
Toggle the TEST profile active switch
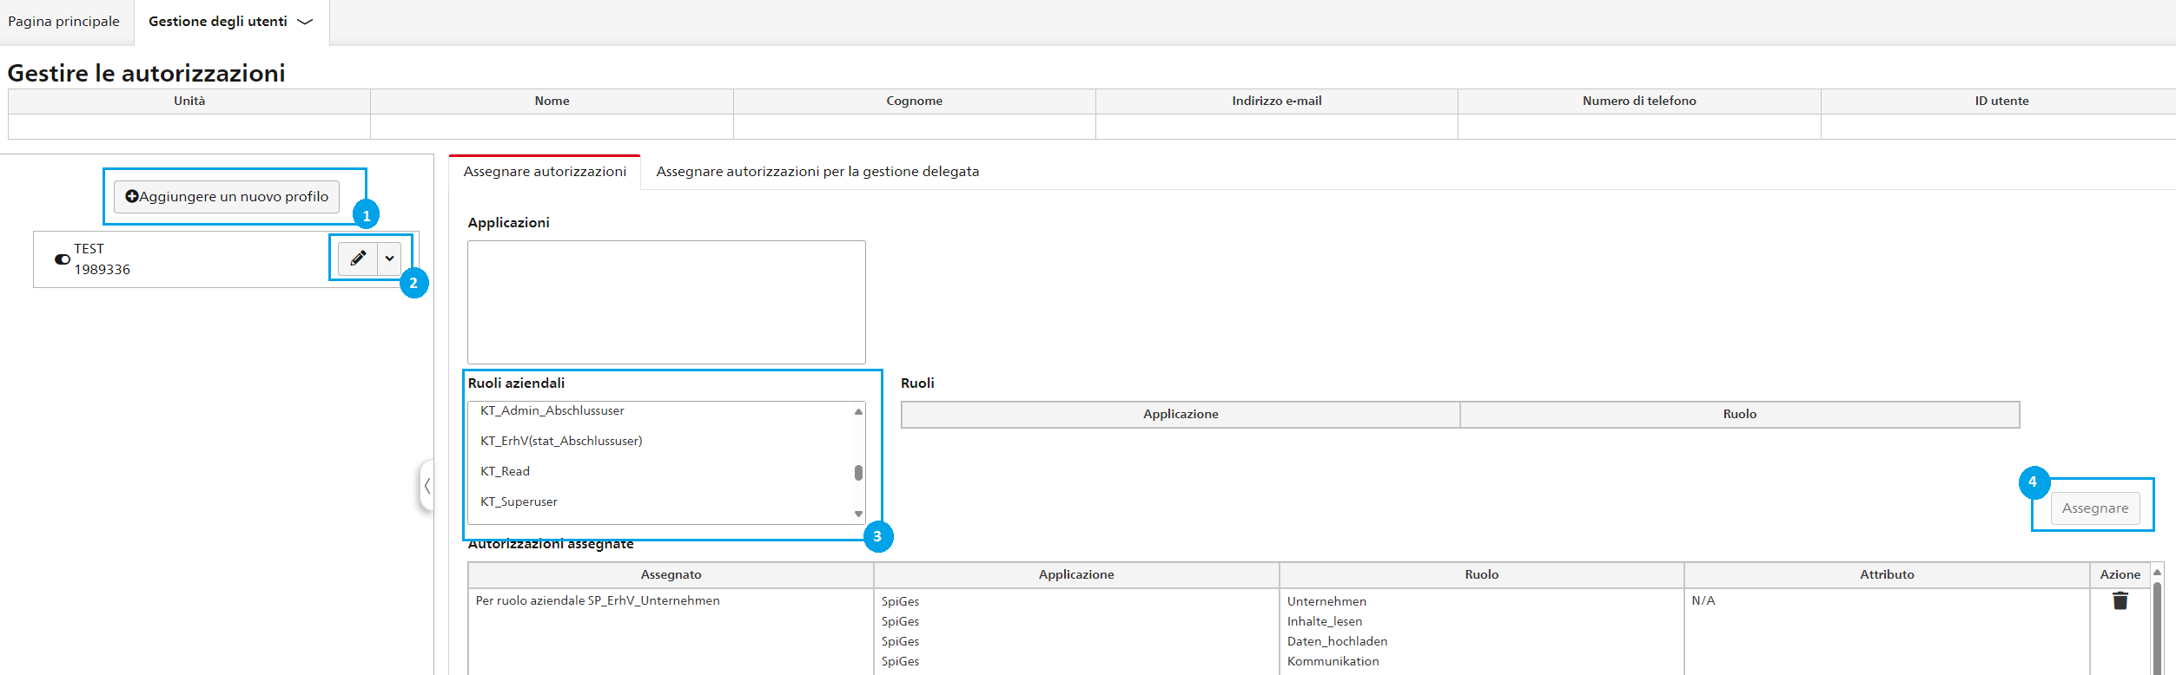pos(63,259)
